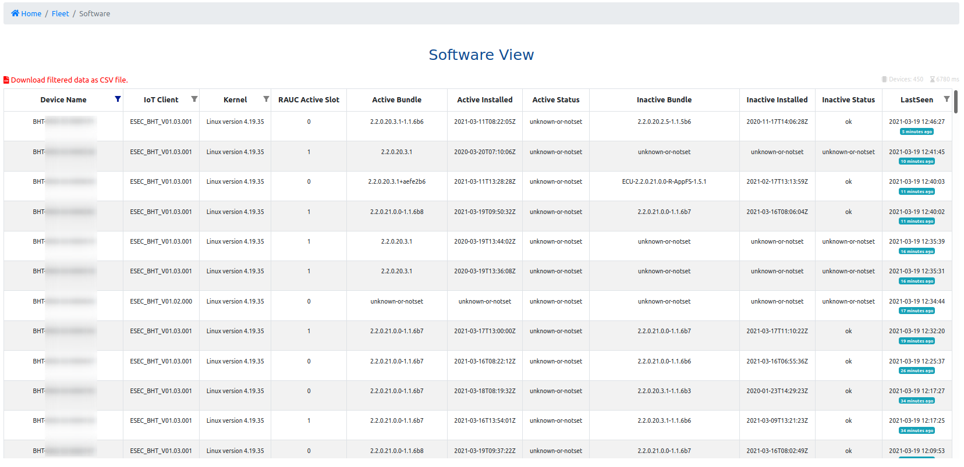Open the Device Name column filter
The image size is (964, 467).
coord(118,99)
